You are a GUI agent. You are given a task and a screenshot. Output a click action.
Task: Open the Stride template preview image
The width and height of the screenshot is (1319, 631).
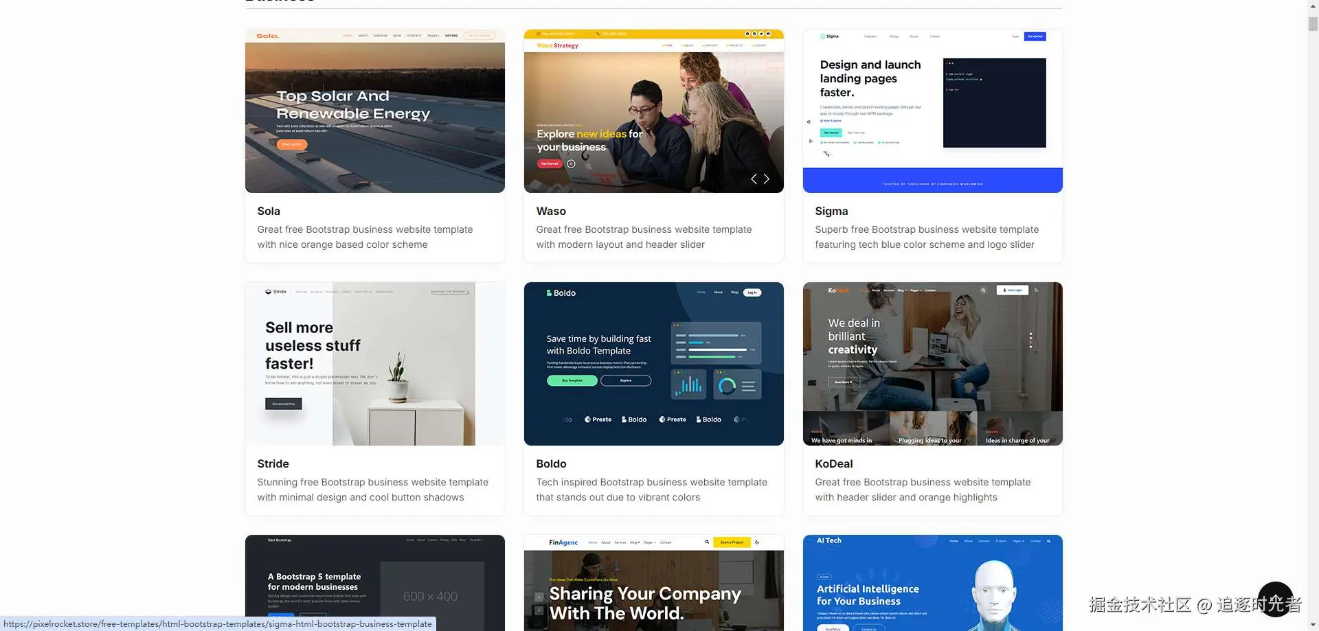pyautogui.click(x=374, y=364)
